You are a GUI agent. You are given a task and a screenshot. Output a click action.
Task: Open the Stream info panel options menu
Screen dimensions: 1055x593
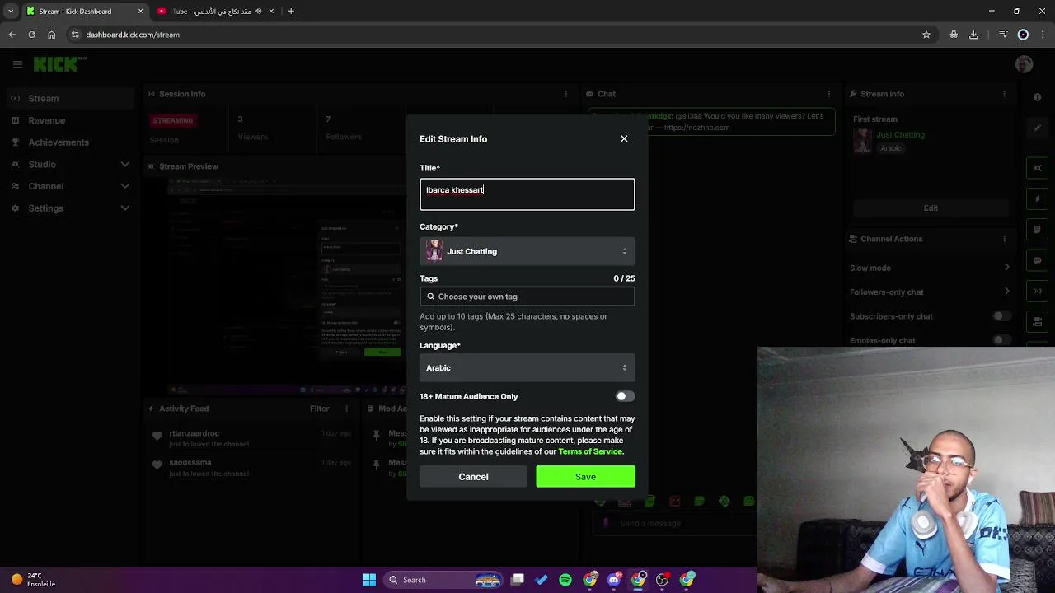tap(1006, 94)
